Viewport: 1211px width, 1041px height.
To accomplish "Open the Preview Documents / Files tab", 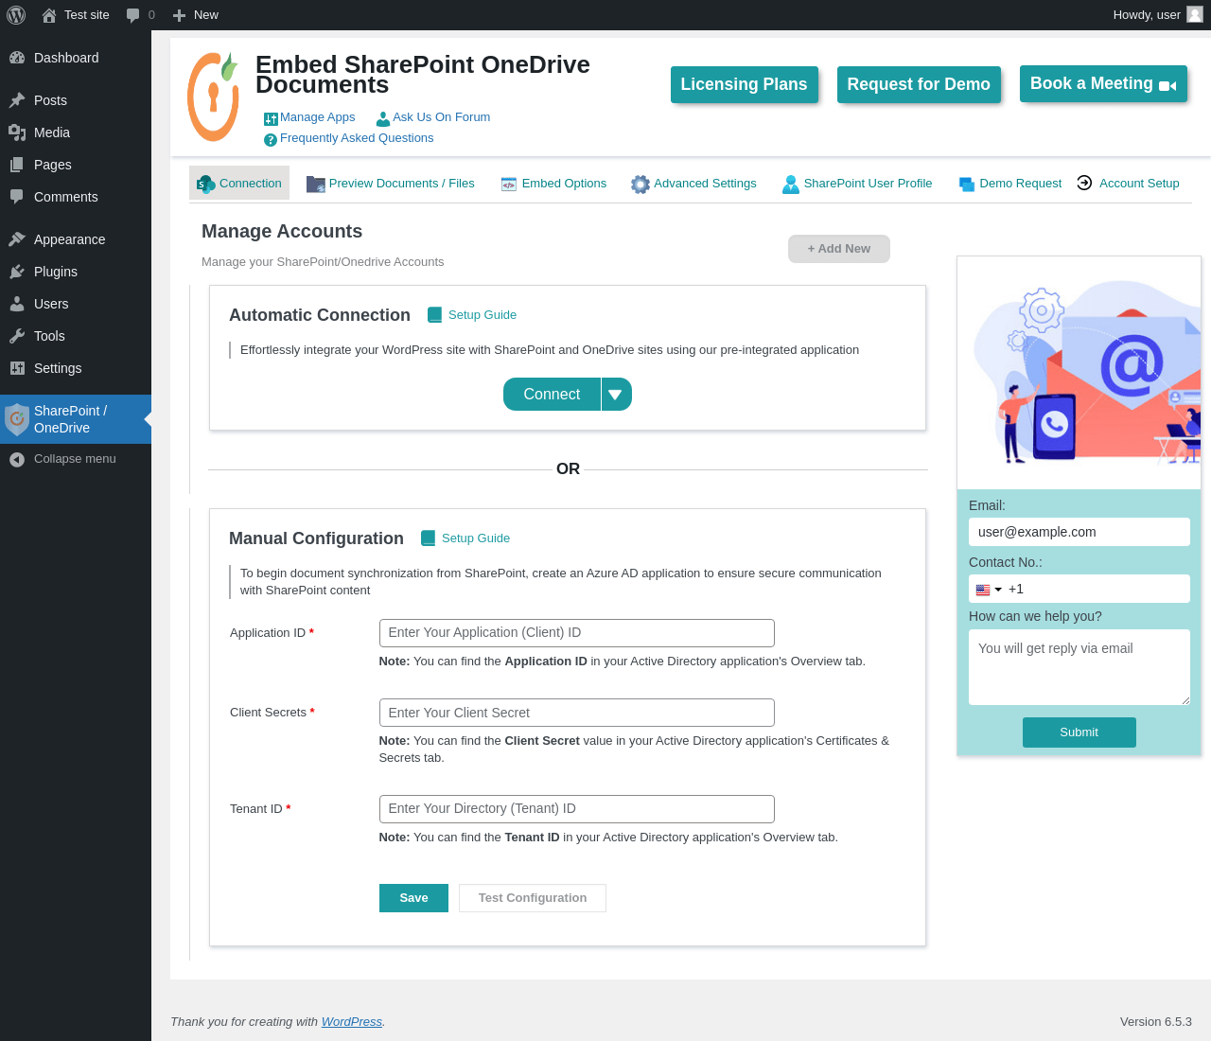I will [391, 184].
